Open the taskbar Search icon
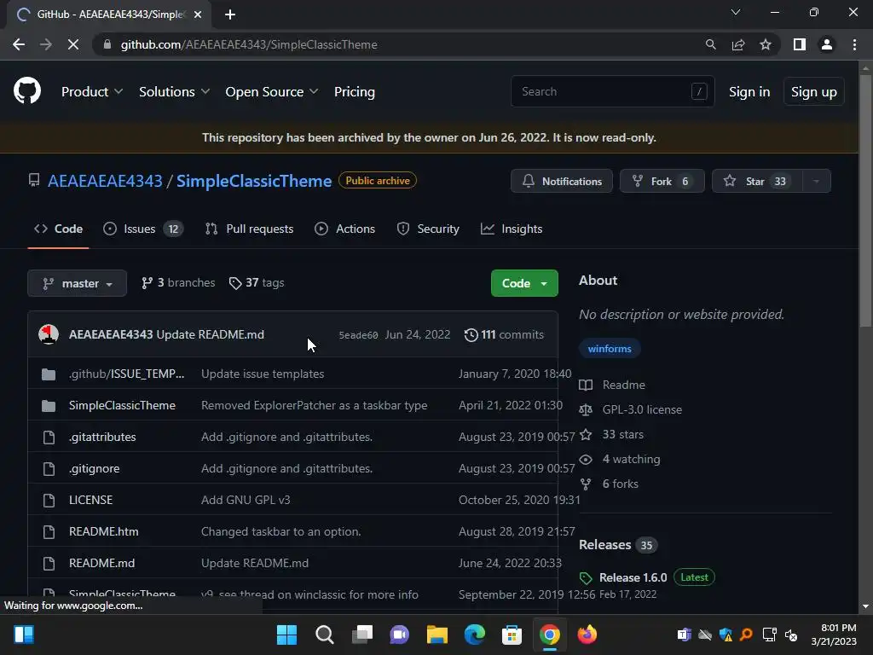The width and height of the screenshot is (873, 655). pyautogui.click(x=325, y=635)
